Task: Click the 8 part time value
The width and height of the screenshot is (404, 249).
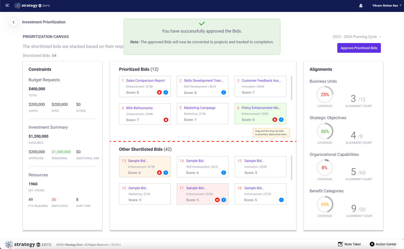Action: pyautogui.click(x=77, y=200)
